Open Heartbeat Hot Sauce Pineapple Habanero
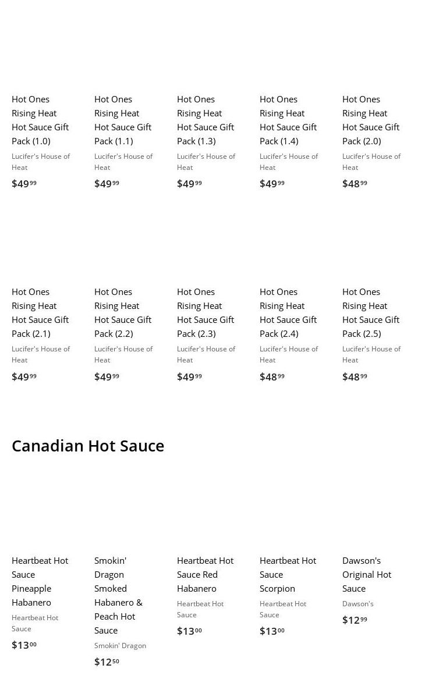The width and height of the screenshot is (425, 697). click(x=40, y=581)
